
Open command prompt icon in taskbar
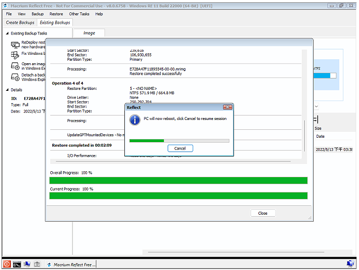(17, 265)
